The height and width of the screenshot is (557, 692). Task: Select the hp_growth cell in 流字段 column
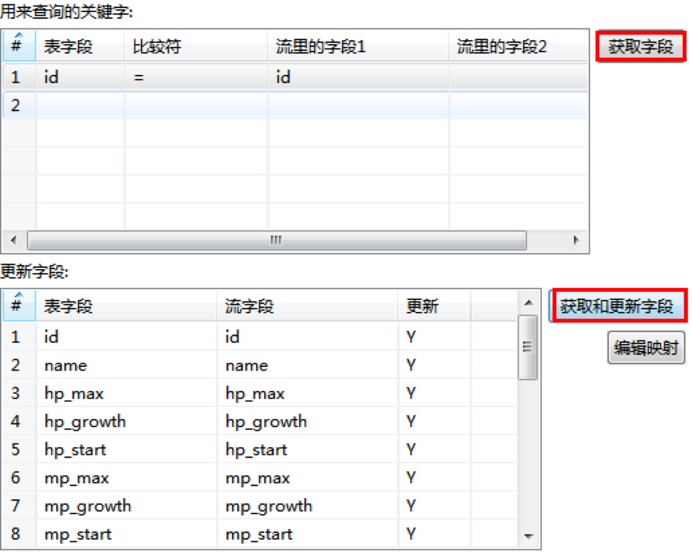point(307,421)
